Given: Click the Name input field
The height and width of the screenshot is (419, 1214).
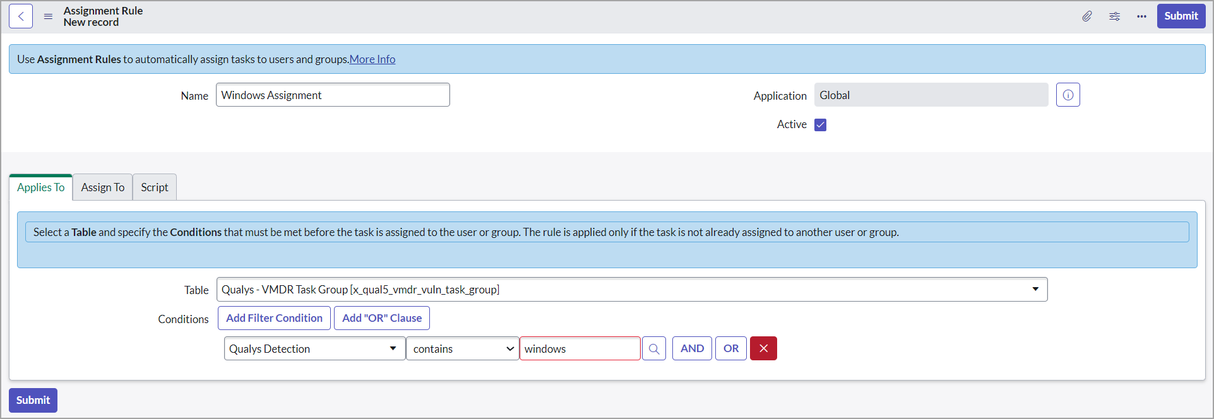Looking at the screenshot, I should tap(333, 95).
